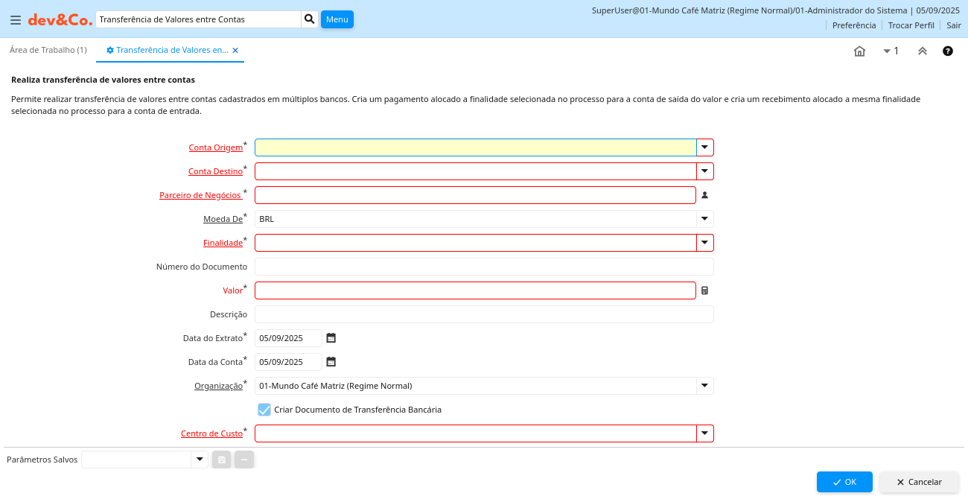This screenshot has width=968, height=502.
Task: Close the Transferência de Valores tab
Action: point(235,51)
